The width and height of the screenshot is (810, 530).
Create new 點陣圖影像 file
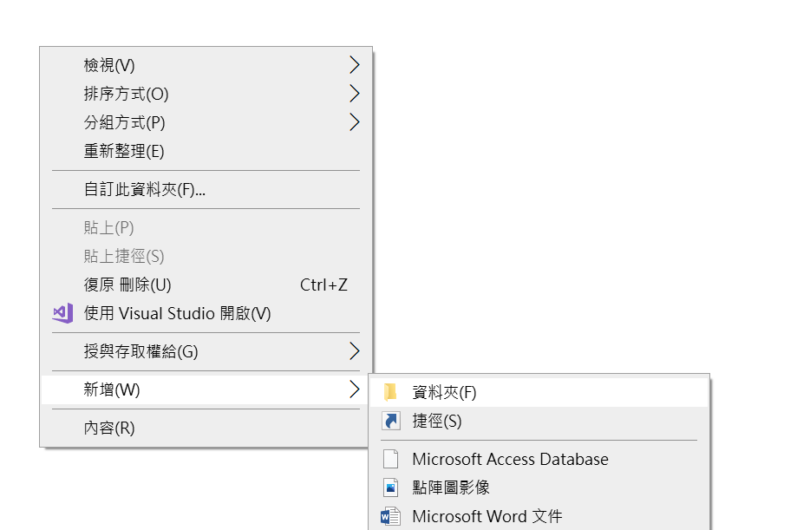(x=539, y=487)
